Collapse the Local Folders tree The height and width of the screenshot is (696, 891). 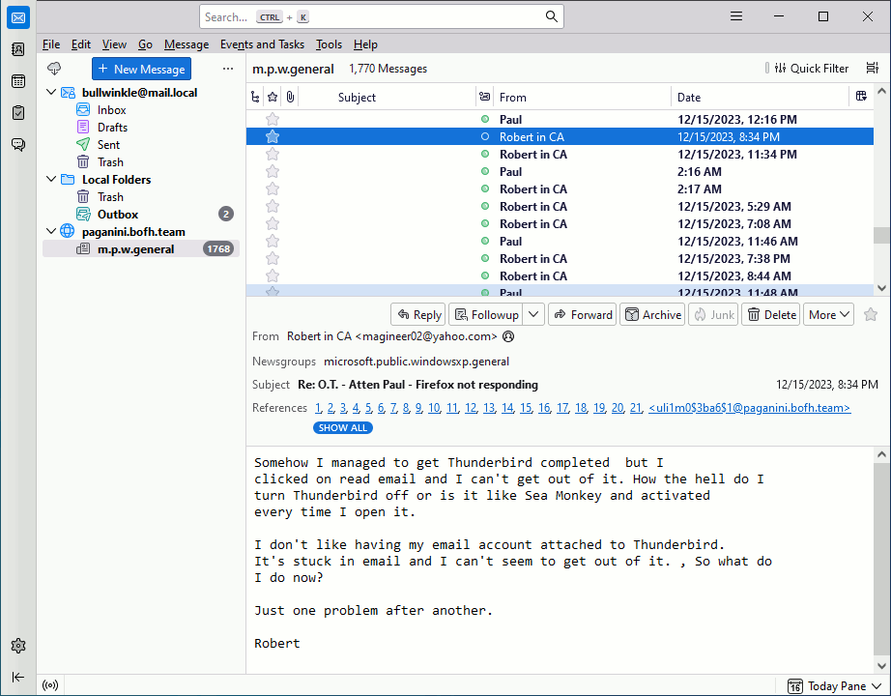[51, 179]
